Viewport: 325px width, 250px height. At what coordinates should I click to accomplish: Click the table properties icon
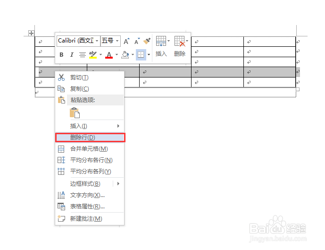click(61, 207)
